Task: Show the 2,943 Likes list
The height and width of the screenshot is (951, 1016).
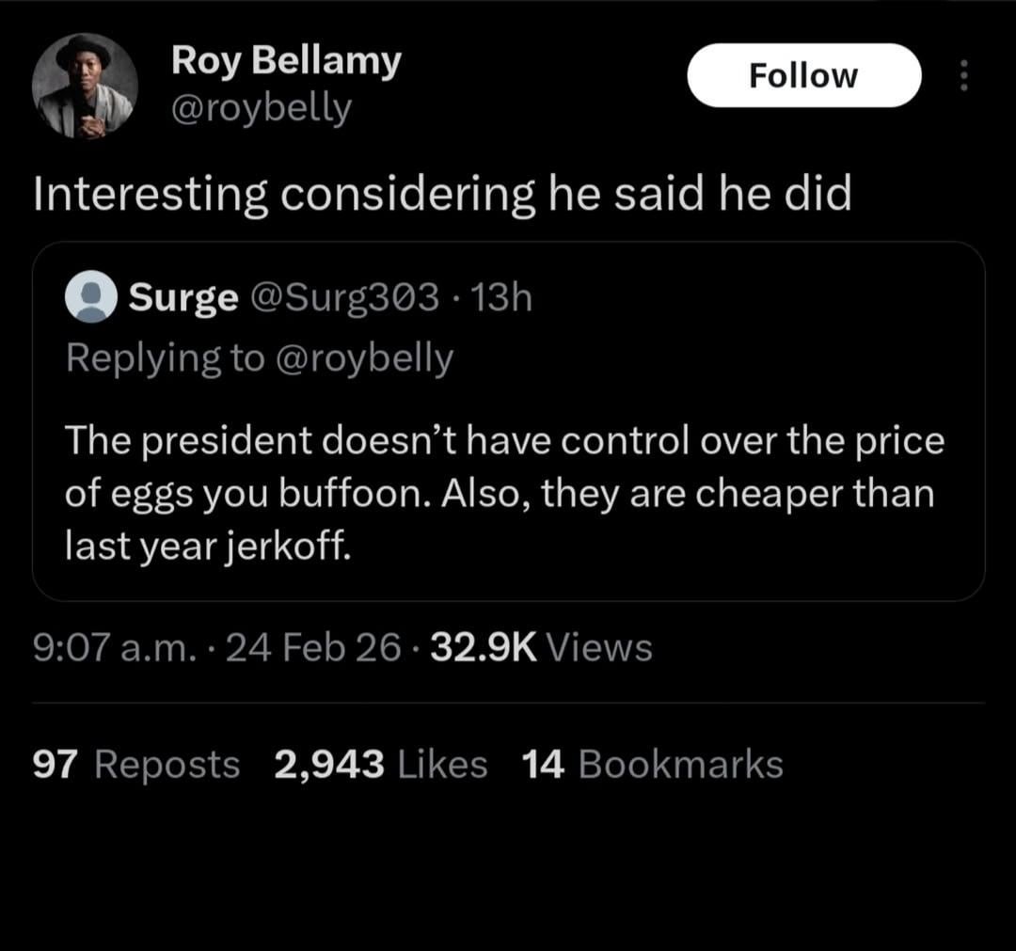Action: pyautogui.click(x=381, y=765)
